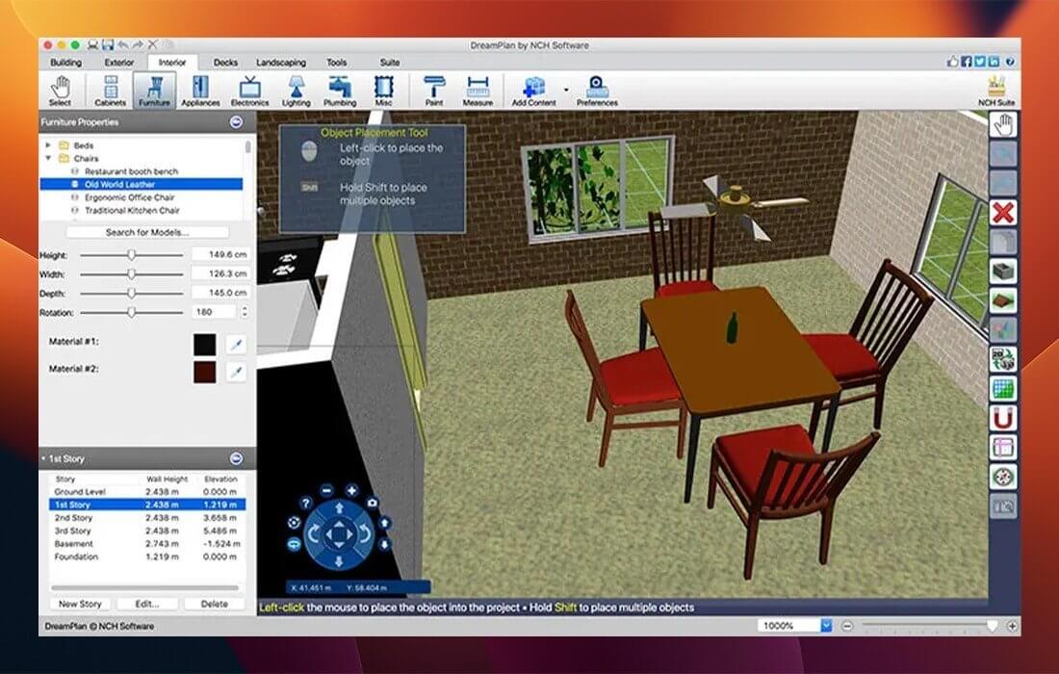
Task: Click the New Story button
Action: (x=79, y=603)
